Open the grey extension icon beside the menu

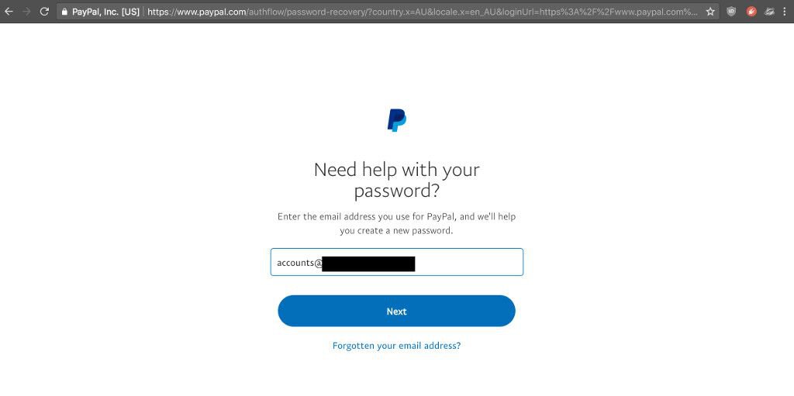[x=770, y=11]
